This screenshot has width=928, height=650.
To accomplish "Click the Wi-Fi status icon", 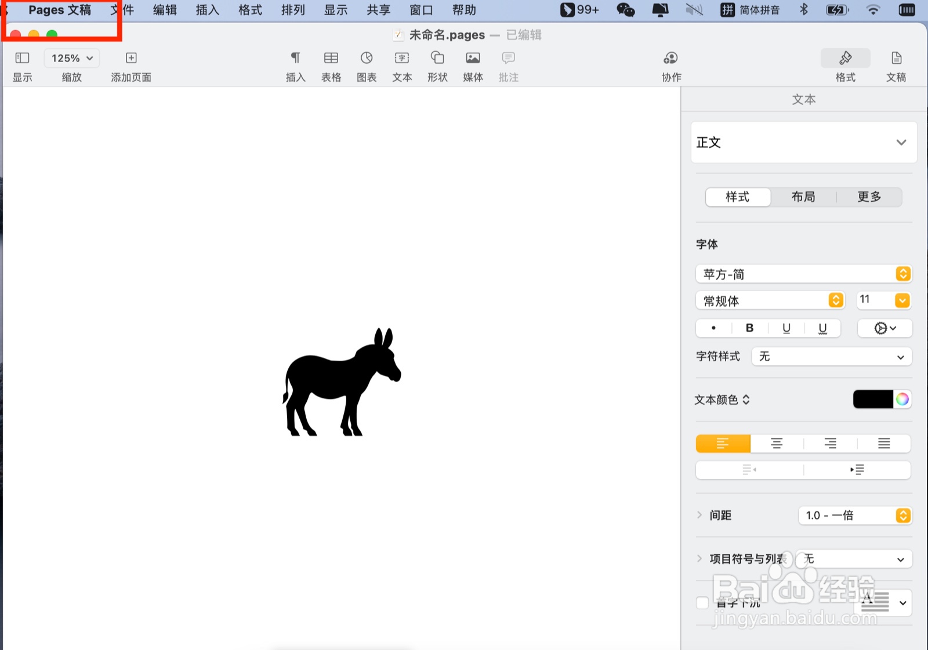I will [x=873, y=10].
